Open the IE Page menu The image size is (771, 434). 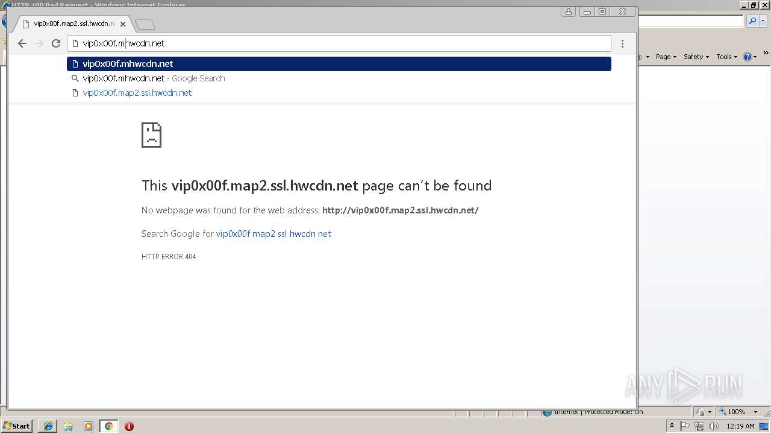point(666,57)
